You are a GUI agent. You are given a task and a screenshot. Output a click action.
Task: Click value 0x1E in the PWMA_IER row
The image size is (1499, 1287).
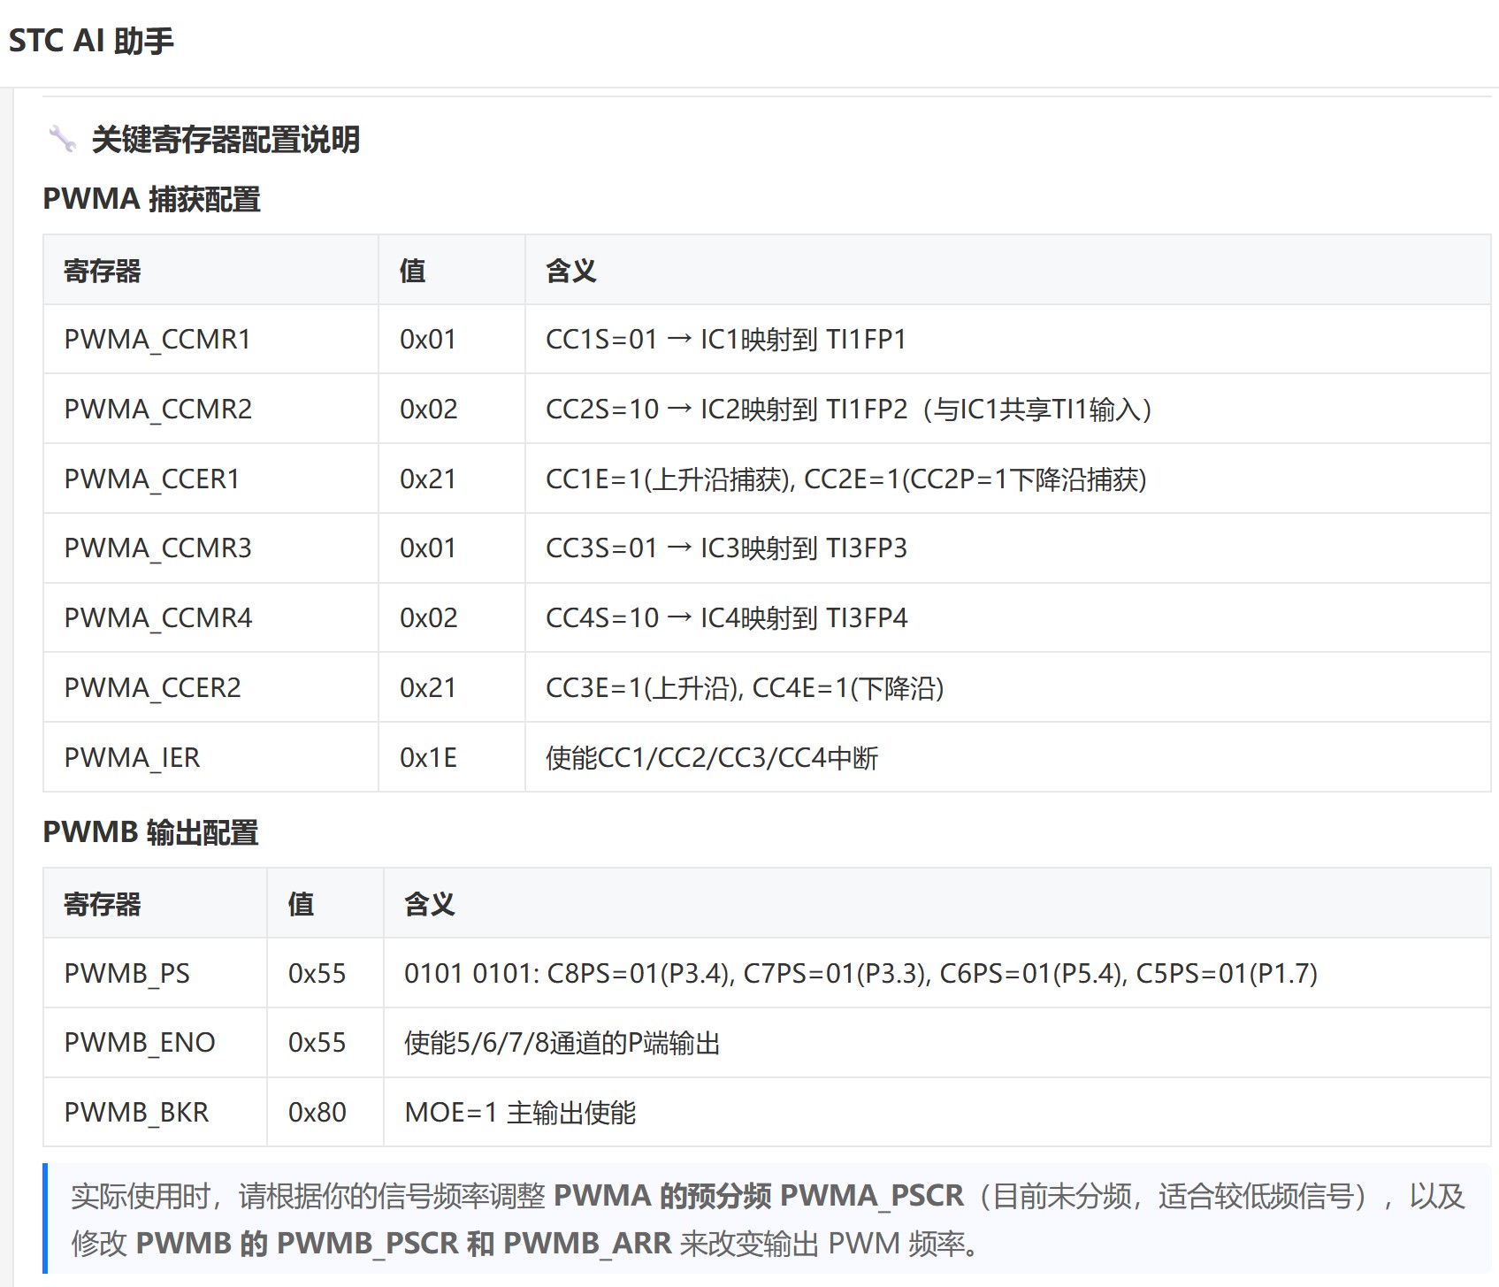[x=428, y=758]
